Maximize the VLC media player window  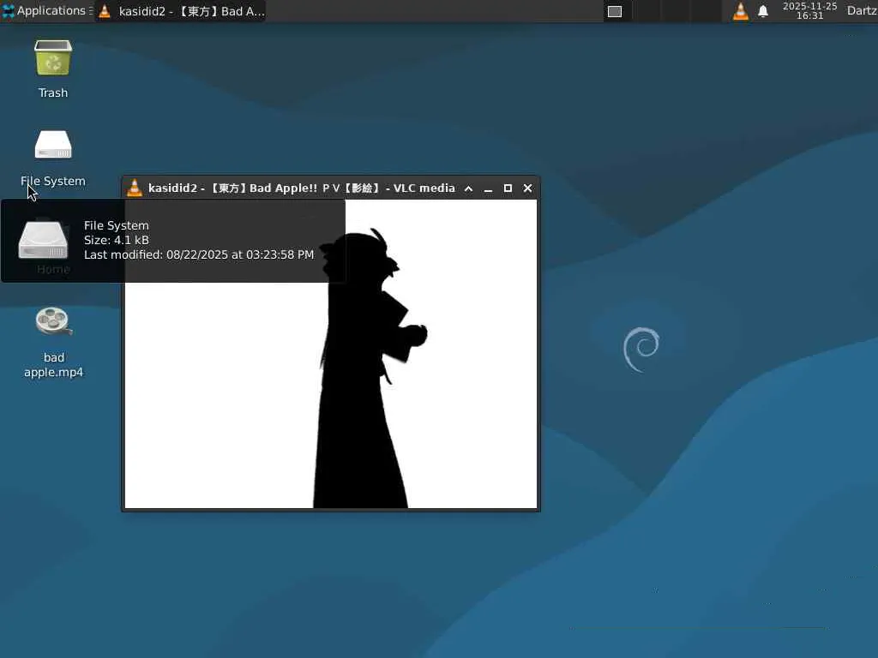[508, 188]
